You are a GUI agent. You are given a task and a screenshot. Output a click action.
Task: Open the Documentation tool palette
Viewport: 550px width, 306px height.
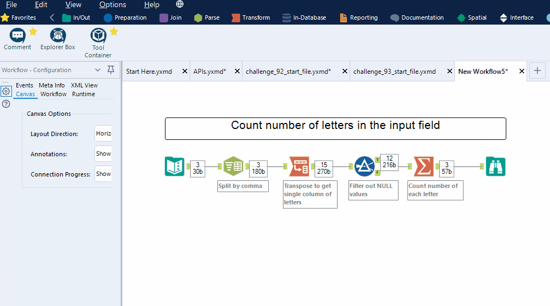(417, 17)
